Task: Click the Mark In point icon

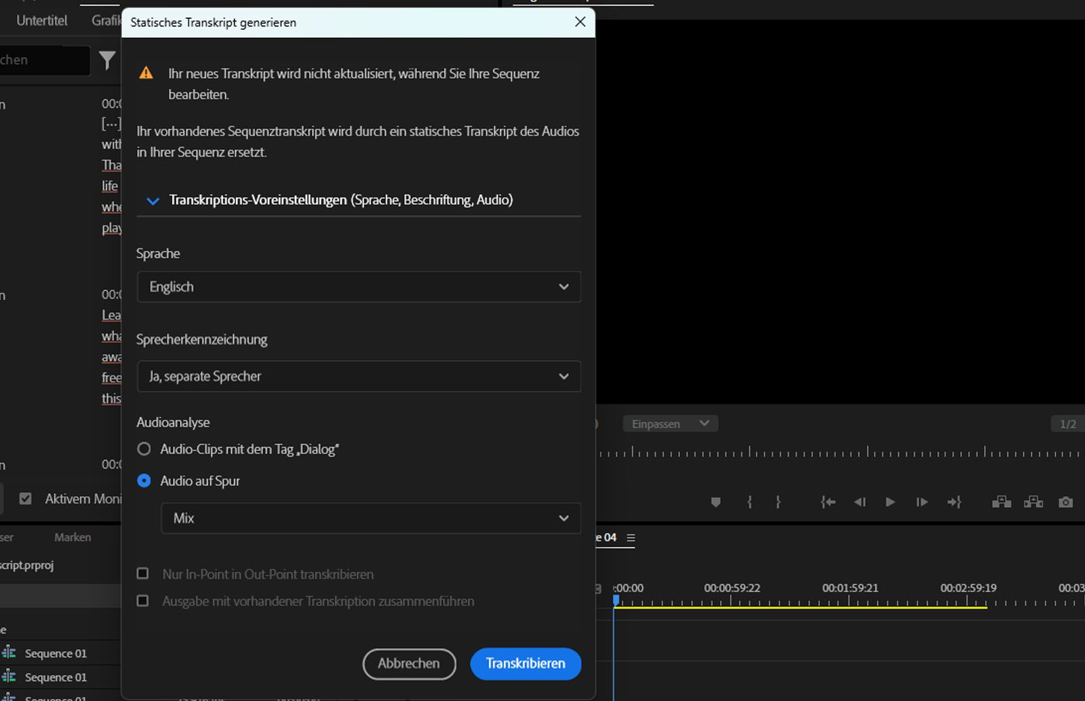Action: 749,502
